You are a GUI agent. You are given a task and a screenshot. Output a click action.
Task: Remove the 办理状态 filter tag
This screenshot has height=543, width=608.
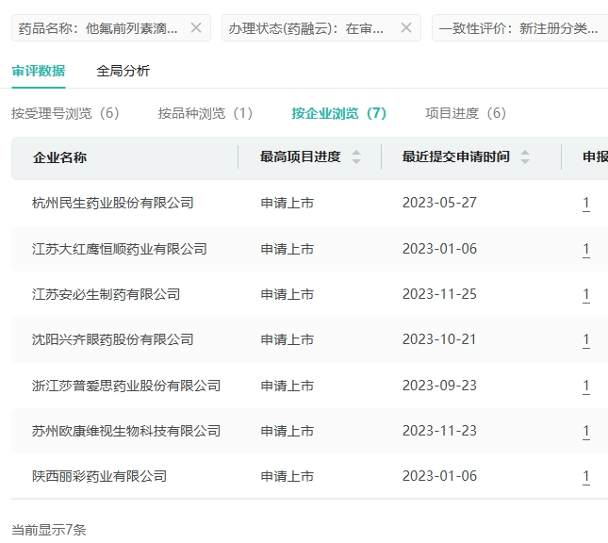[x=406, y=28]
